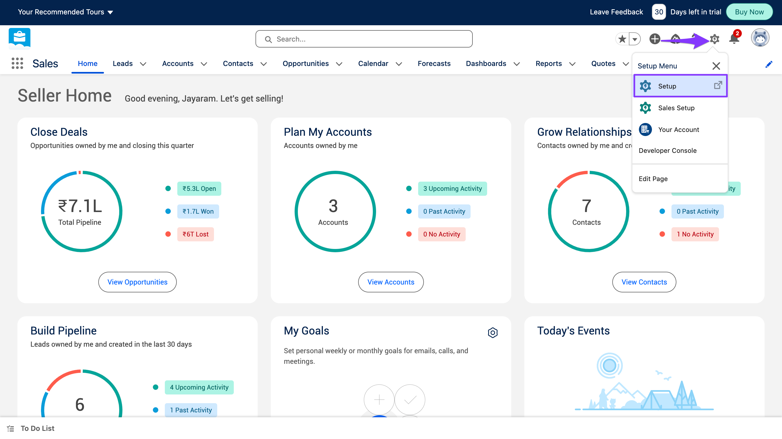Image resolution: width=782 pixels, height=439 pixels.
Task: Click the setup gear icon in header
Action: click(714, 39)
